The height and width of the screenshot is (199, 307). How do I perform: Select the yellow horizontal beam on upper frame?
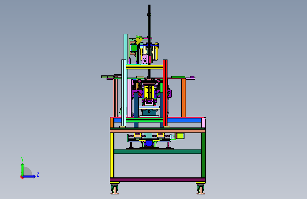(x=144, y=67)
